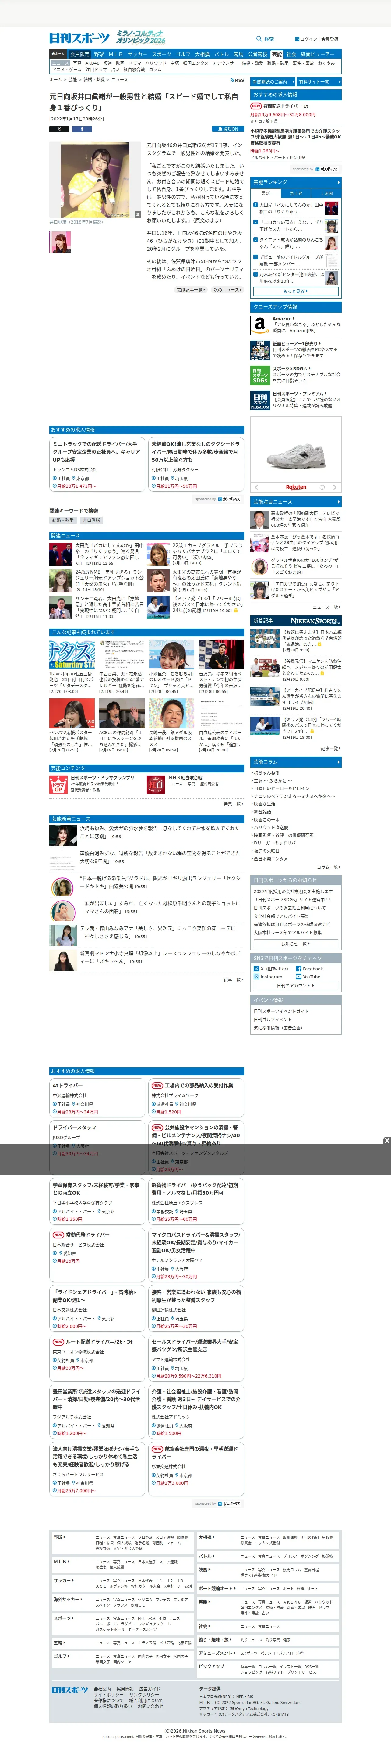
Task: Click the X (旧Twitter) SNS icon
Action: point(256,969)
